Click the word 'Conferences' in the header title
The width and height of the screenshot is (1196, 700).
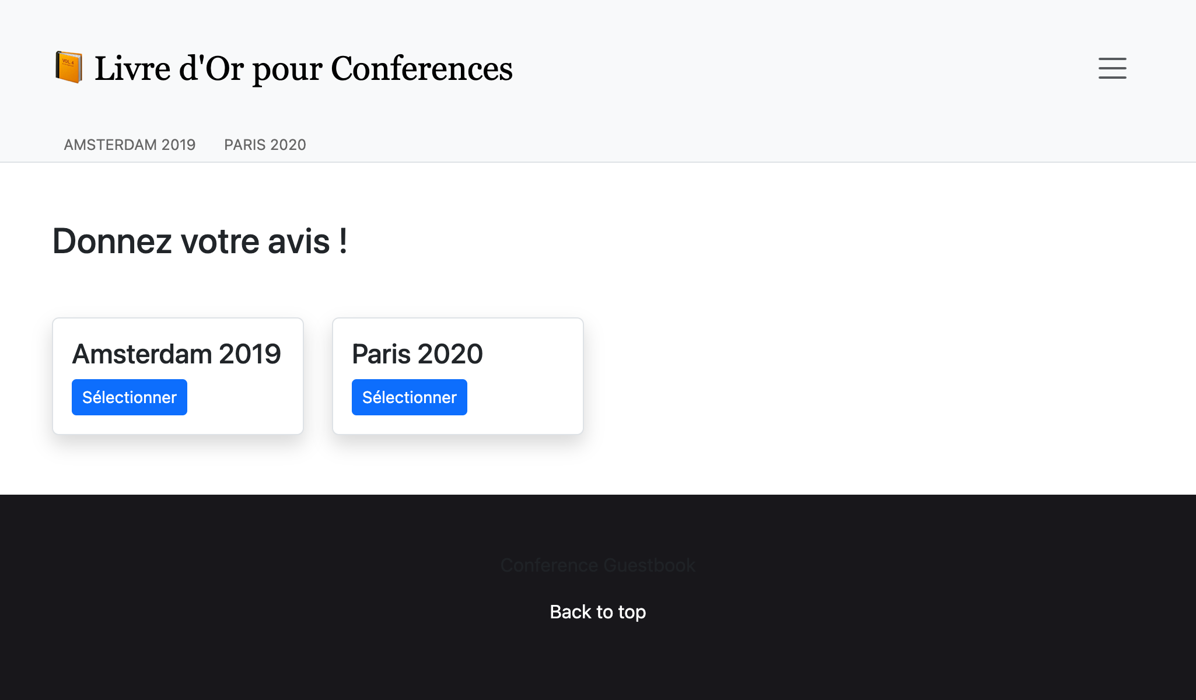(x=421, y=69)
